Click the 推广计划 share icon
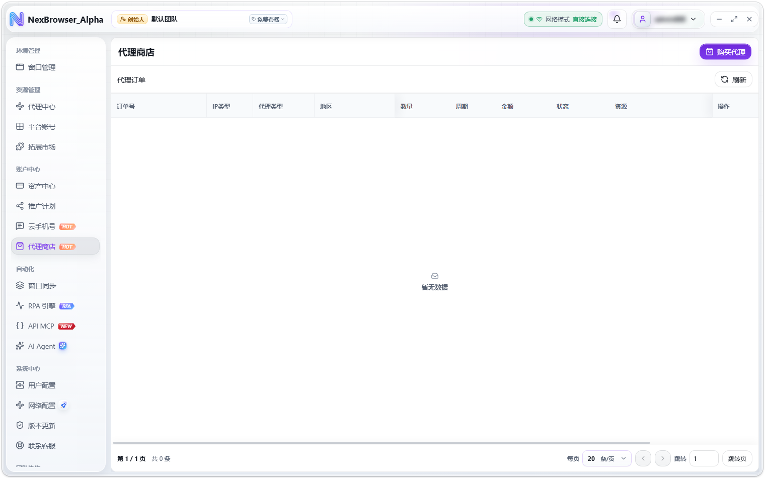765x478 pixels. [20, 206]
